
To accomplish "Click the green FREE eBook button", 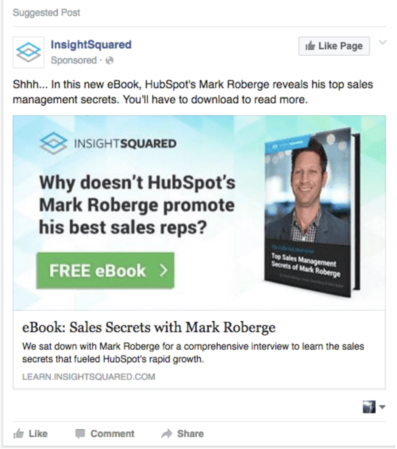I will click(105, 270).
